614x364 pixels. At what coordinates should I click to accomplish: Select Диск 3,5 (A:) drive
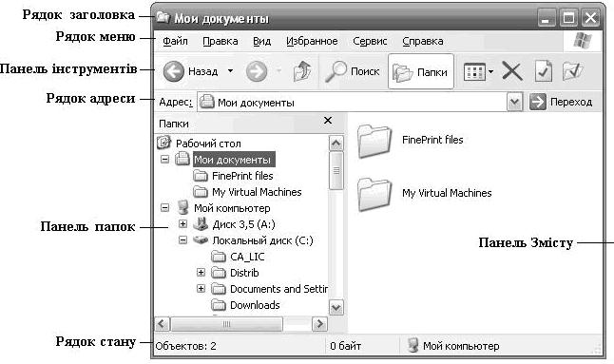pyautogui.click(x=243, y=224)
